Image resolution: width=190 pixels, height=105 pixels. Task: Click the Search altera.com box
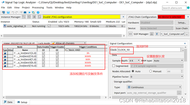pos(174,8)
